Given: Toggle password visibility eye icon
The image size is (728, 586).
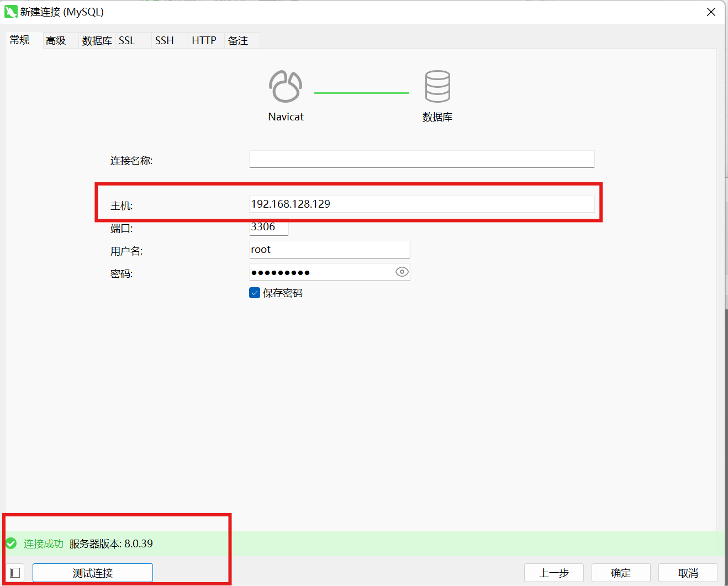Looking at the screenshot, I should pyautogui.click(x=402, y=272).
